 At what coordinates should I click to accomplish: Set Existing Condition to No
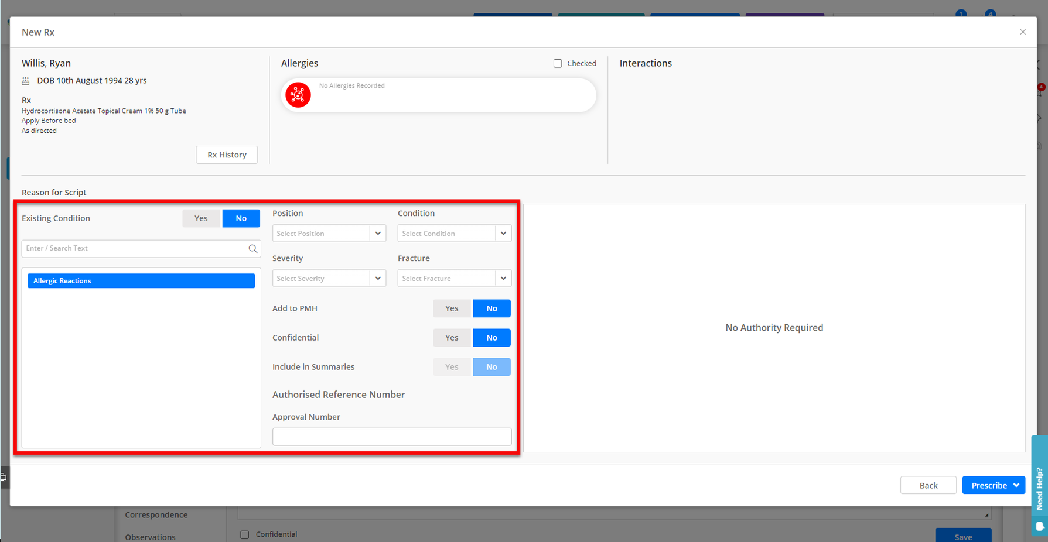pos(241,218)
